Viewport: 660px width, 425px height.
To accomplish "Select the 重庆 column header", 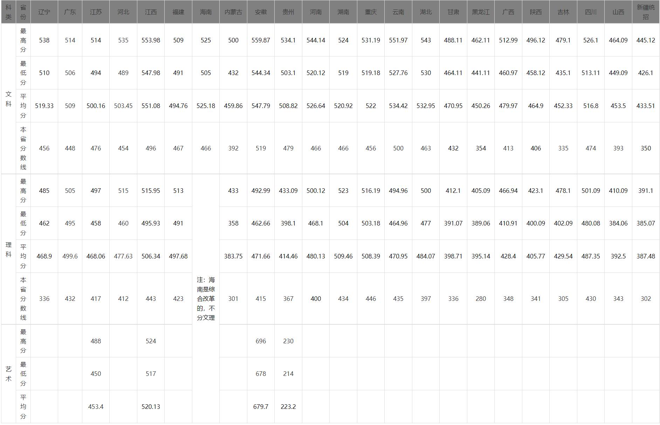I will coord(371,12).
